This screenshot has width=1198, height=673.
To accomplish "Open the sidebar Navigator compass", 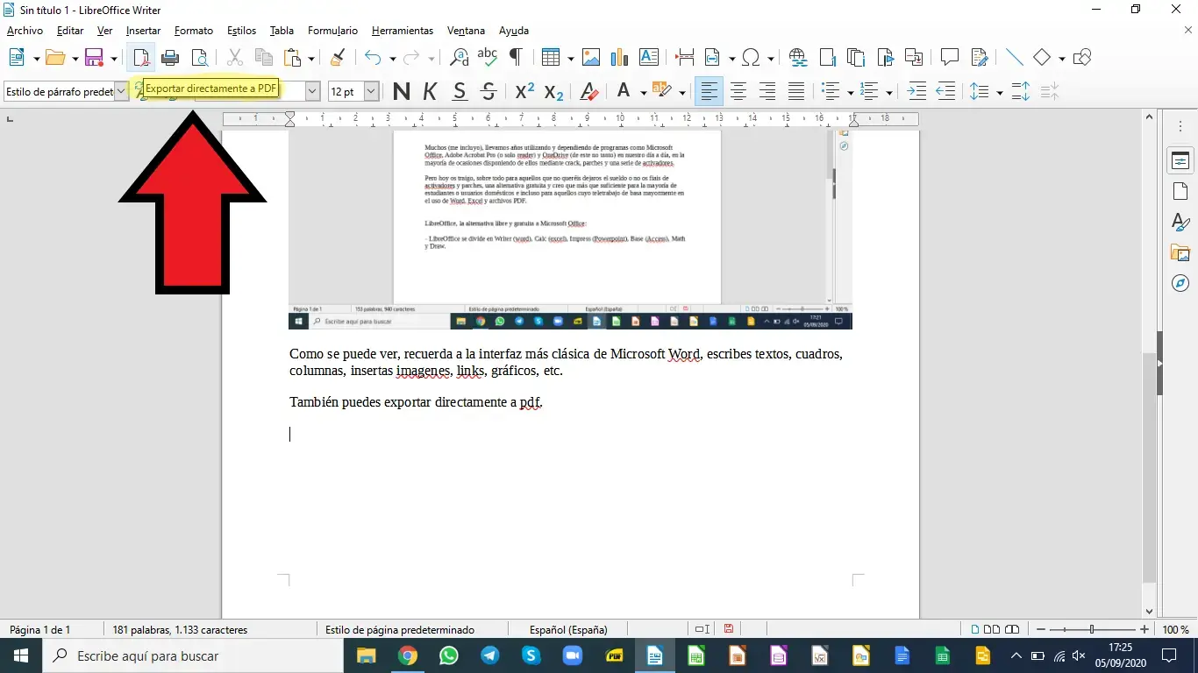I will pyautogui.click(x=1180, y=283).
